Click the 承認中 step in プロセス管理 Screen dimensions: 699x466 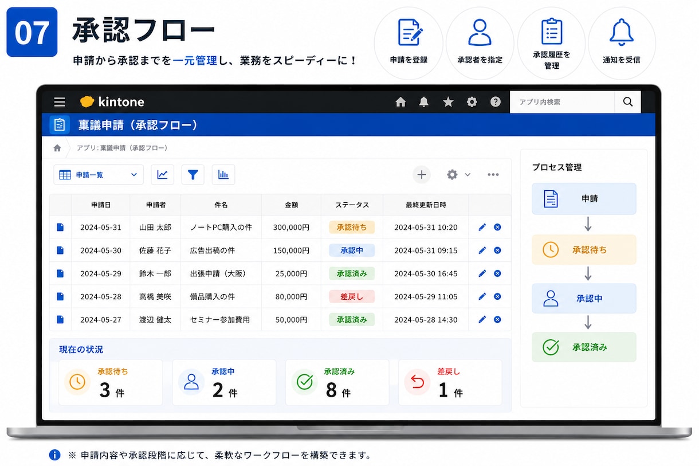click(584, 299)
